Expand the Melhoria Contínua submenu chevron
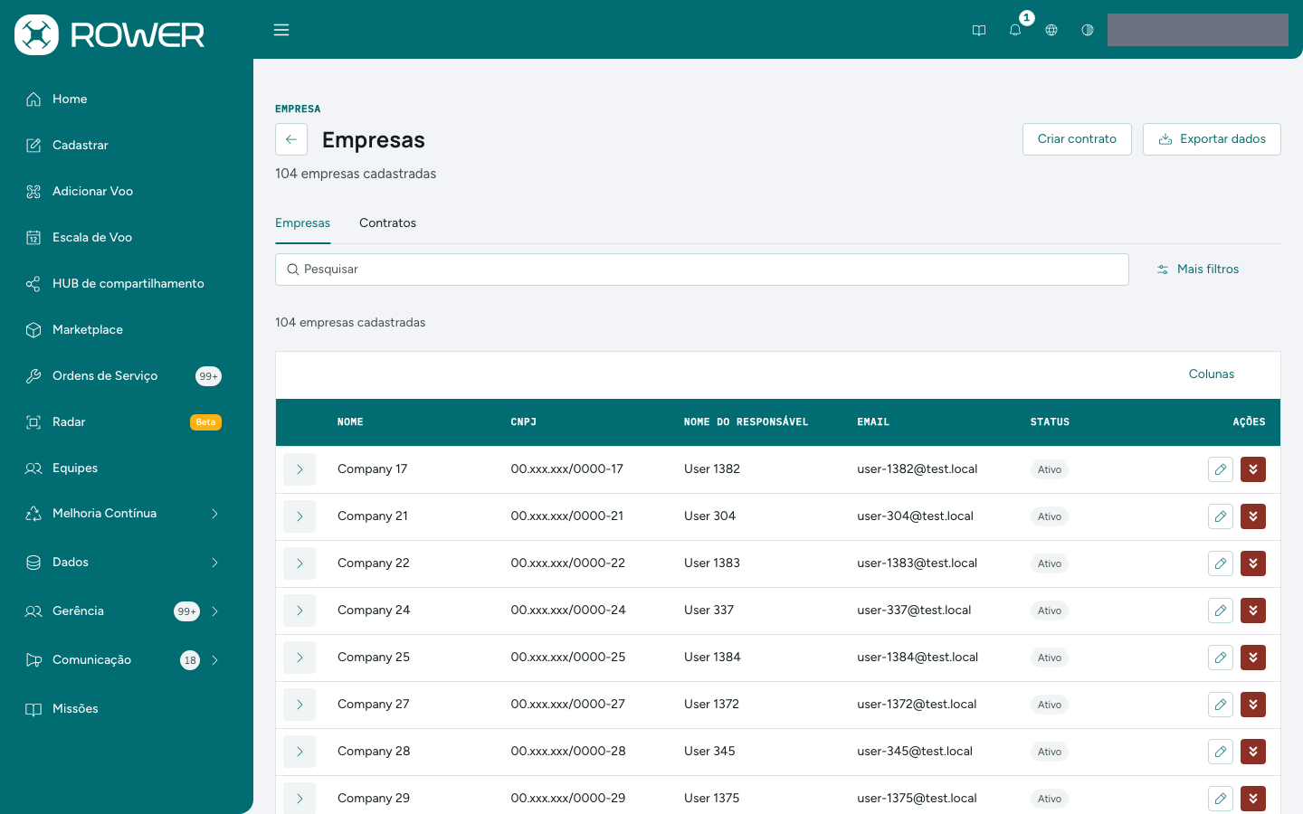The height and width of the screenshot is (814, 1303). point(214,514)
